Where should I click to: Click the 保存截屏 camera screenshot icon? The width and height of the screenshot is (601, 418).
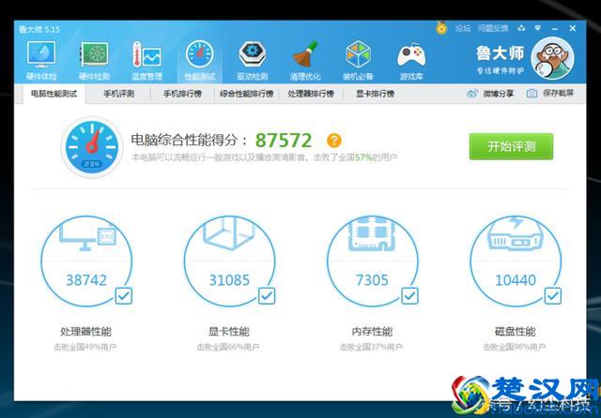[x=532, y=94]
